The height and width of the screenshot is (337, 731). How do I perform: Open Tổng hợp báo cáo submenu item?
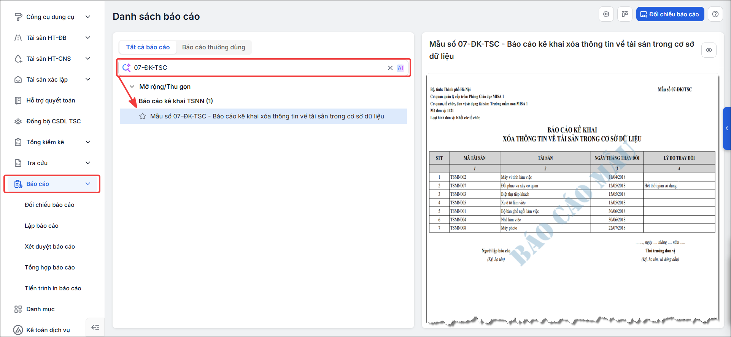pyautogui.click(x=50, y=267)
